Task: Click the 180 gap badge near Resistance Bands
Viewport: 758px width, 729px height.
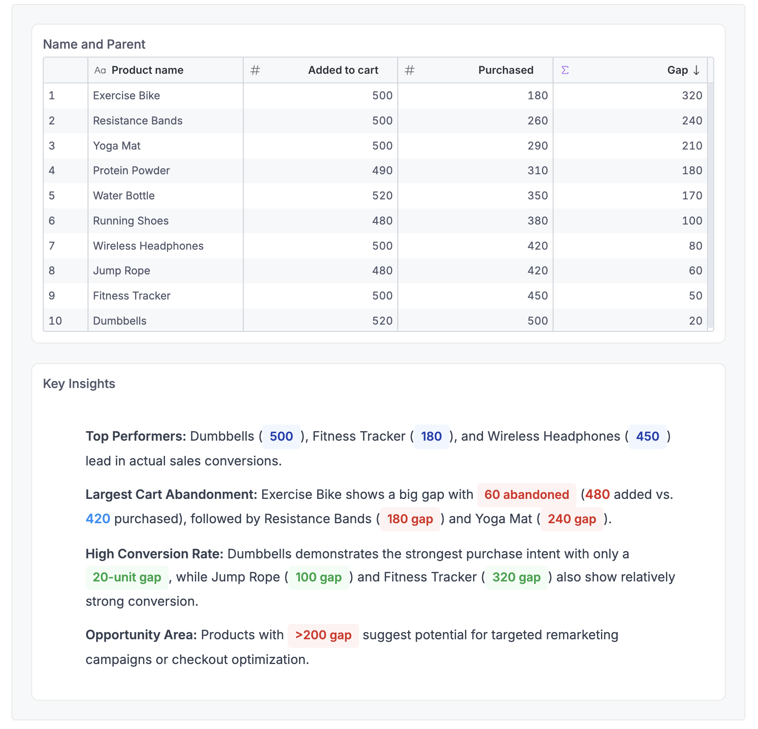Action: coord(410,519)
